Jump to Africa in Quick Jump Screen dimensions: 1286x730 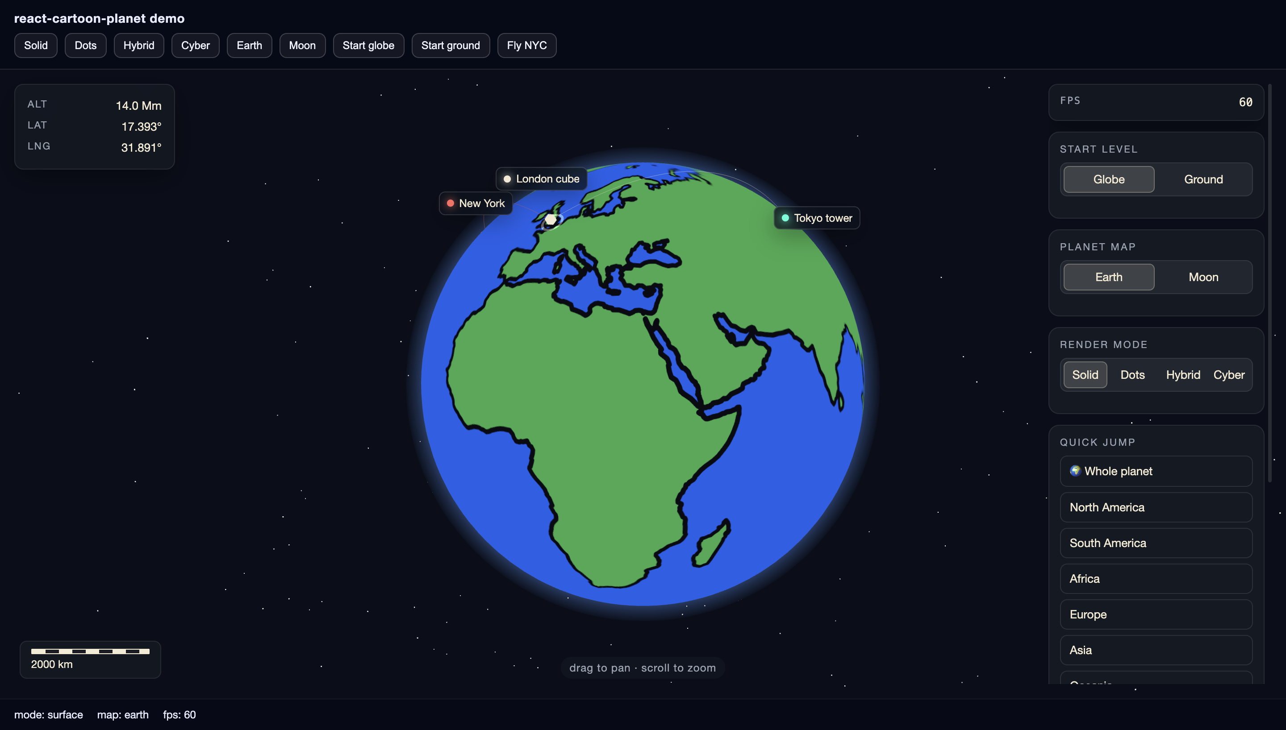(x=1156, y=579)
